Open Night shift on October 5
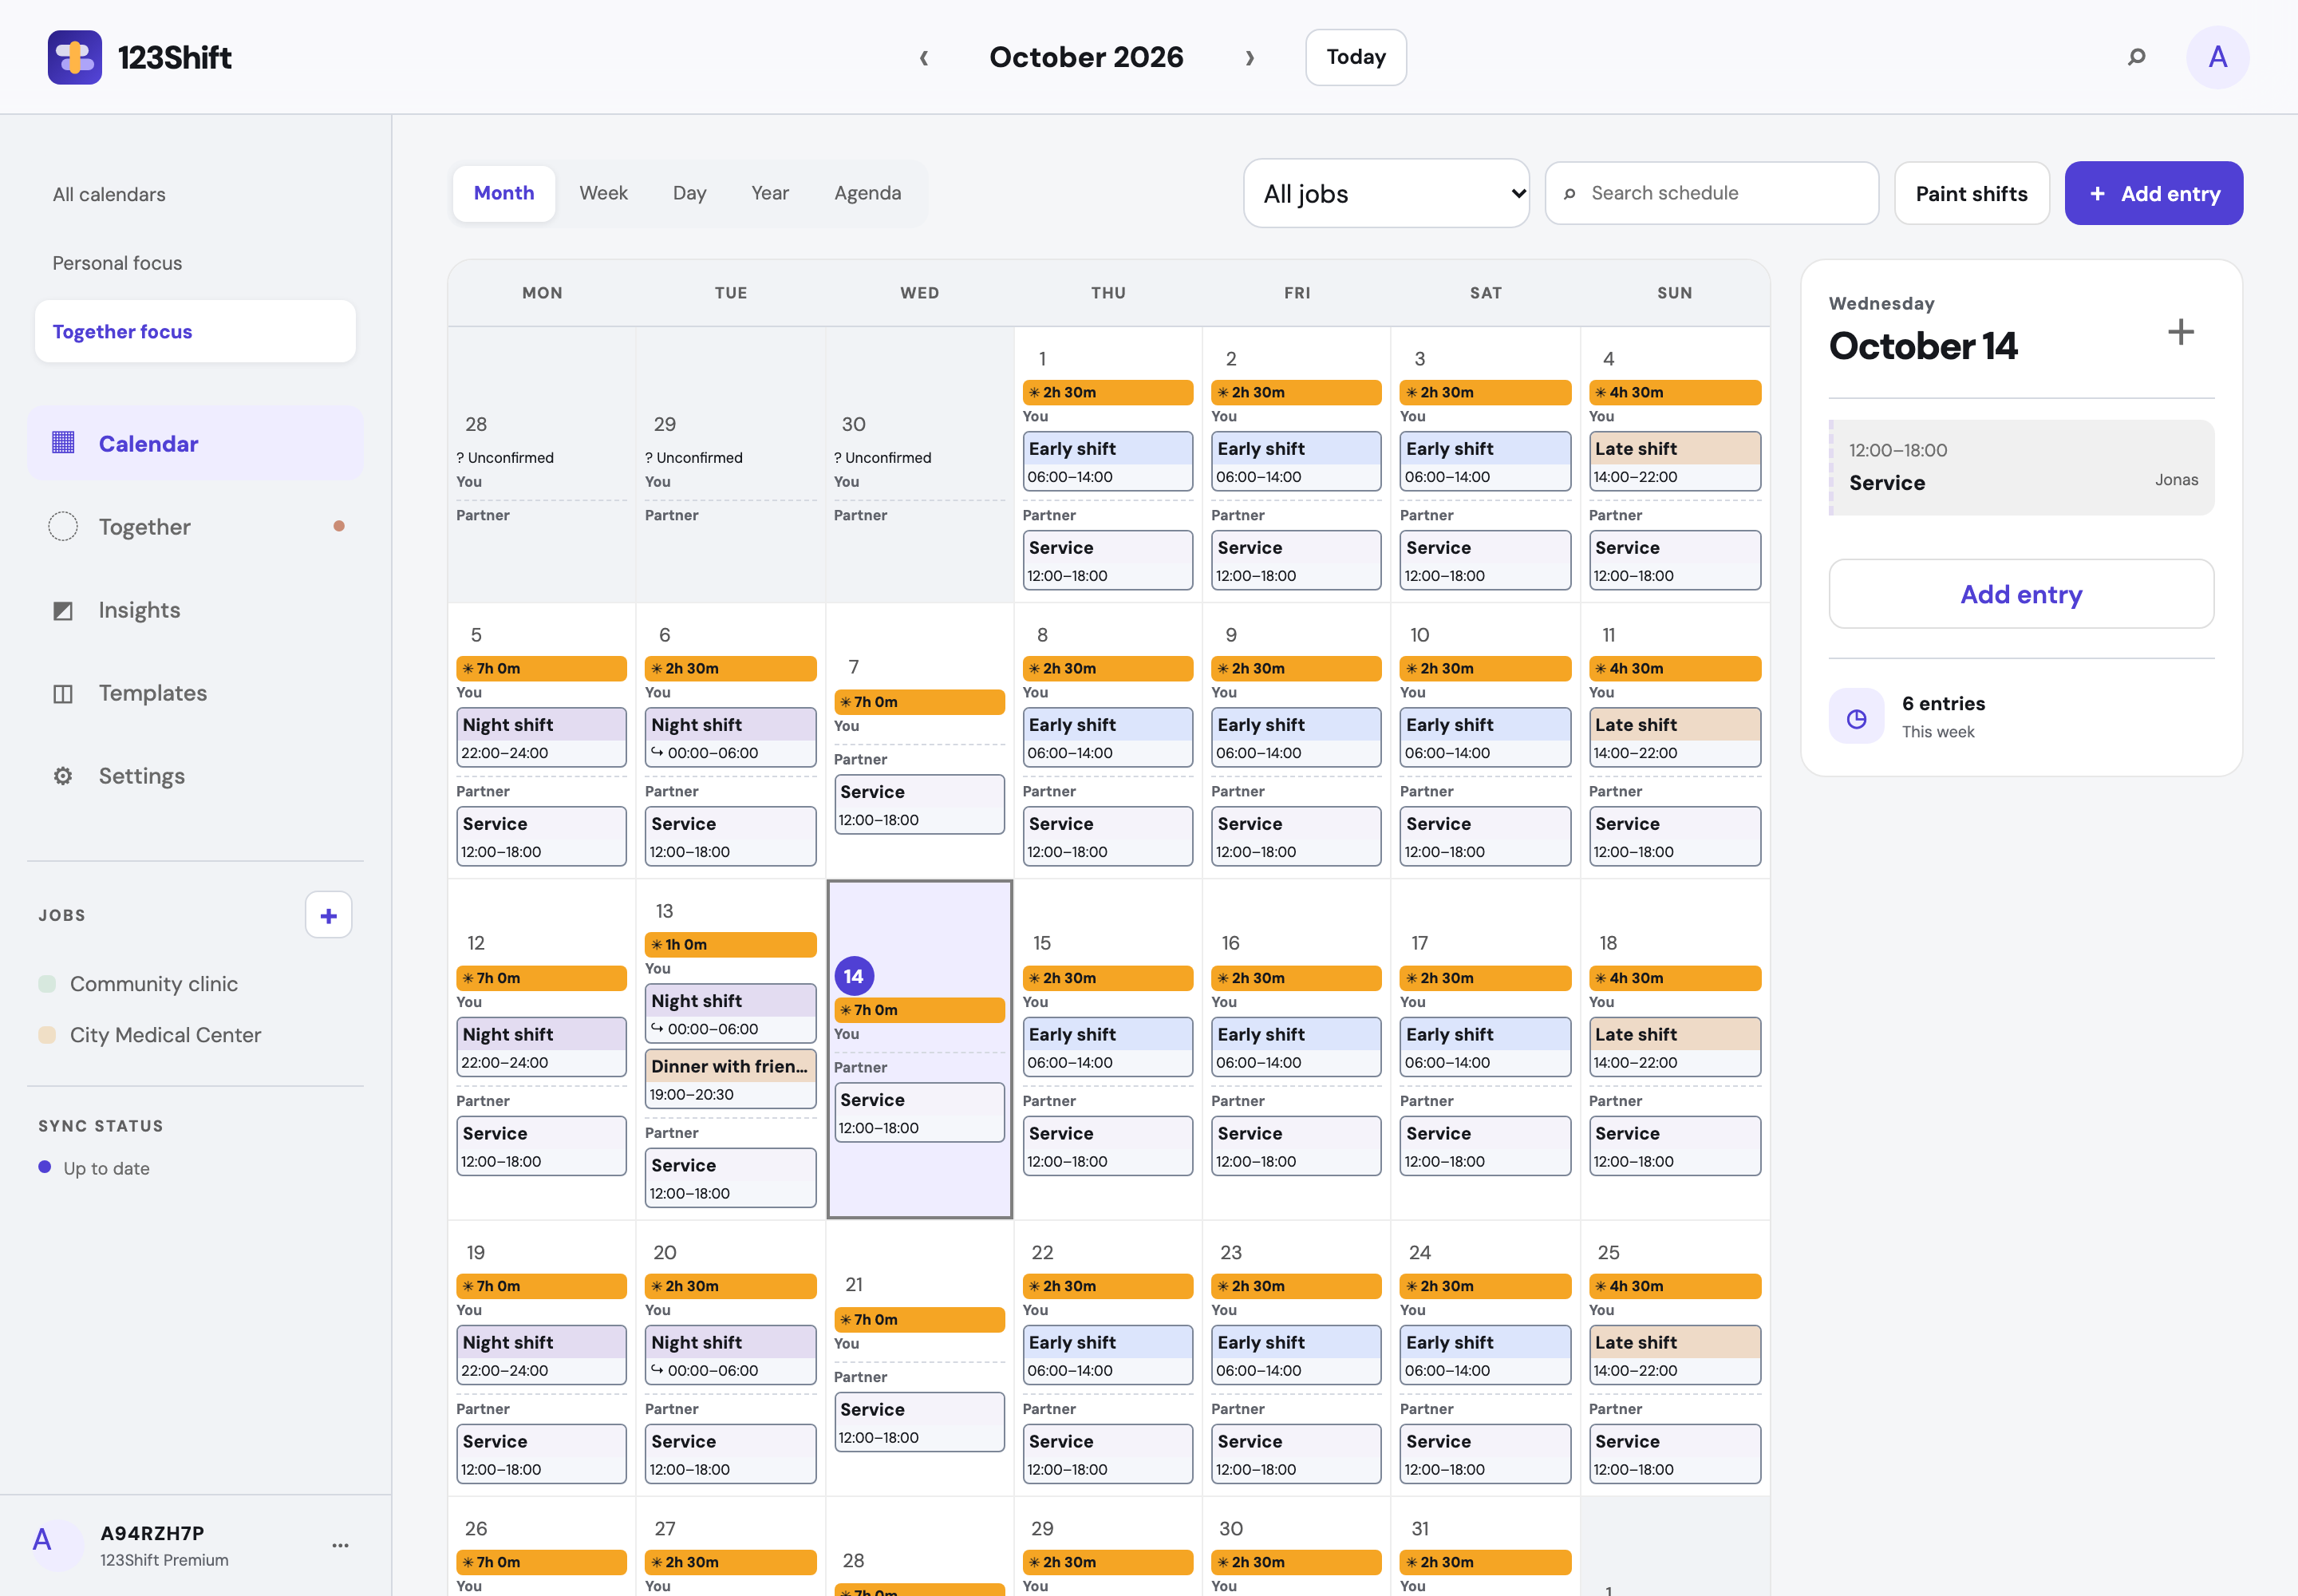This screenshot has width=2298, height=1596. (x=541, y=737)
